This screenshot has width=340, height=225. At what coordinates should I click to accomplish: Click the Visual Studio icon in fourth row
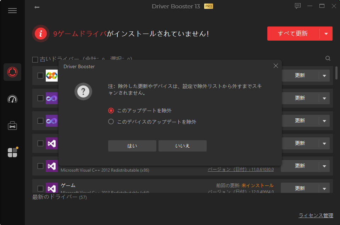(x=52, y=143)
